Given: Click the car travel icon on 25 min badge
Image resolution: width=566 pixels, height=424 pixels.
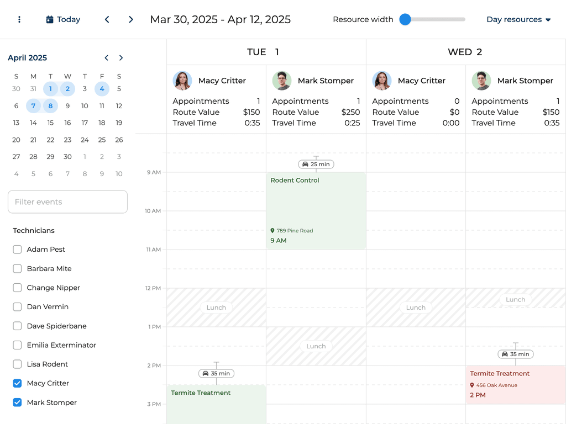Looking at the screenshot, I should click(x=306, y=164).
